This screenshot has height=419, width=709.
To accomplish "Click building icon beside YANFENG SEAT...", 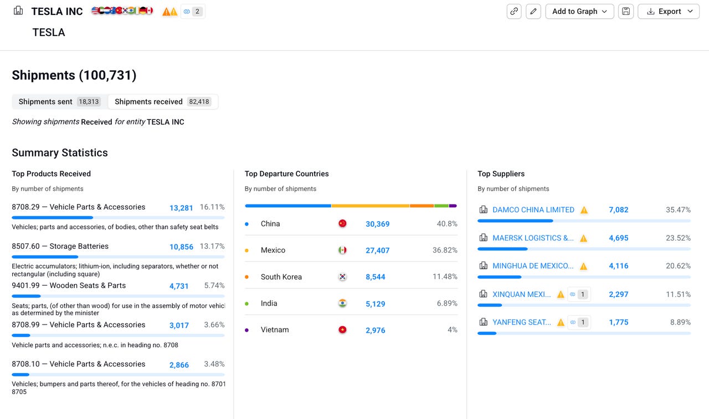I will (483, 322).
